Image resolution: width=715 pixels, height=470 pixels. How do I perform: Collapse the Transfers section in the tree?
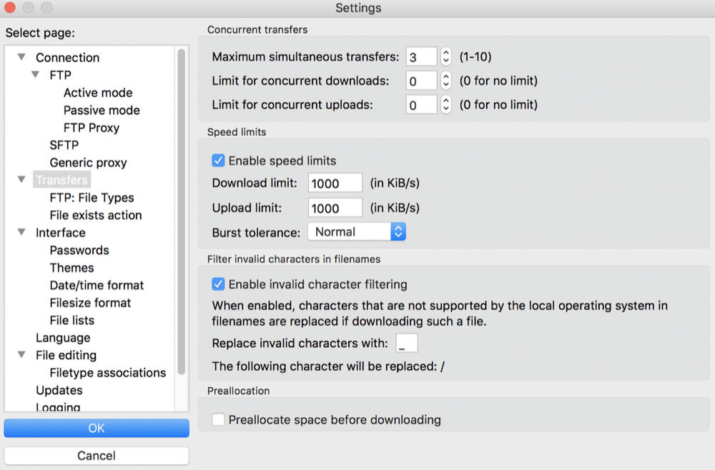coord(21,179)
